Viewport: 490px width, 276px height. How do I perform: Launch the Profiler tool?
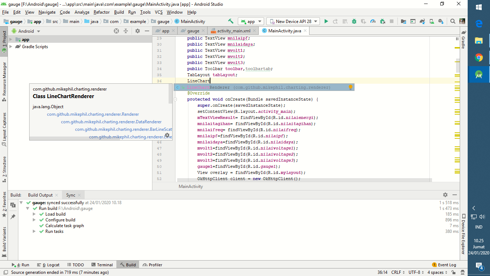point(152,265)
